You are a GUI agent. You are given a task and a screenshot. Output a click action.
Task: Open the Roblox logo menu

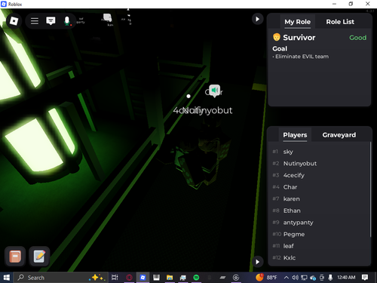click(x=14, y=21)
